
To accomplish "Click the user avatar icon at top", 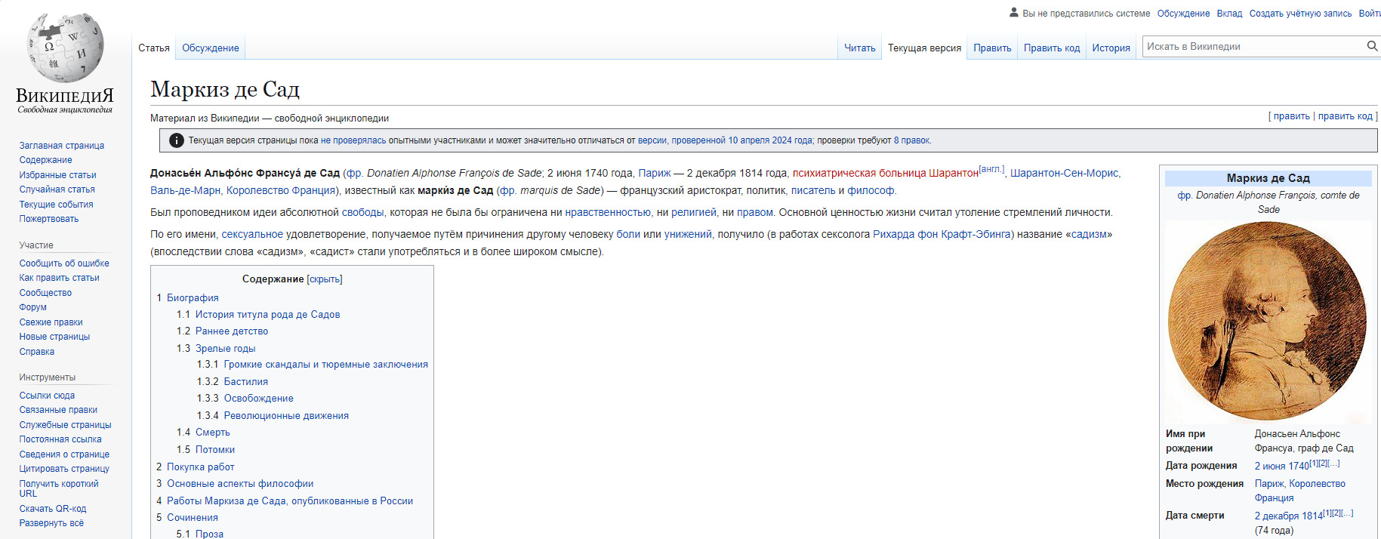I will tap(1014, 13).
